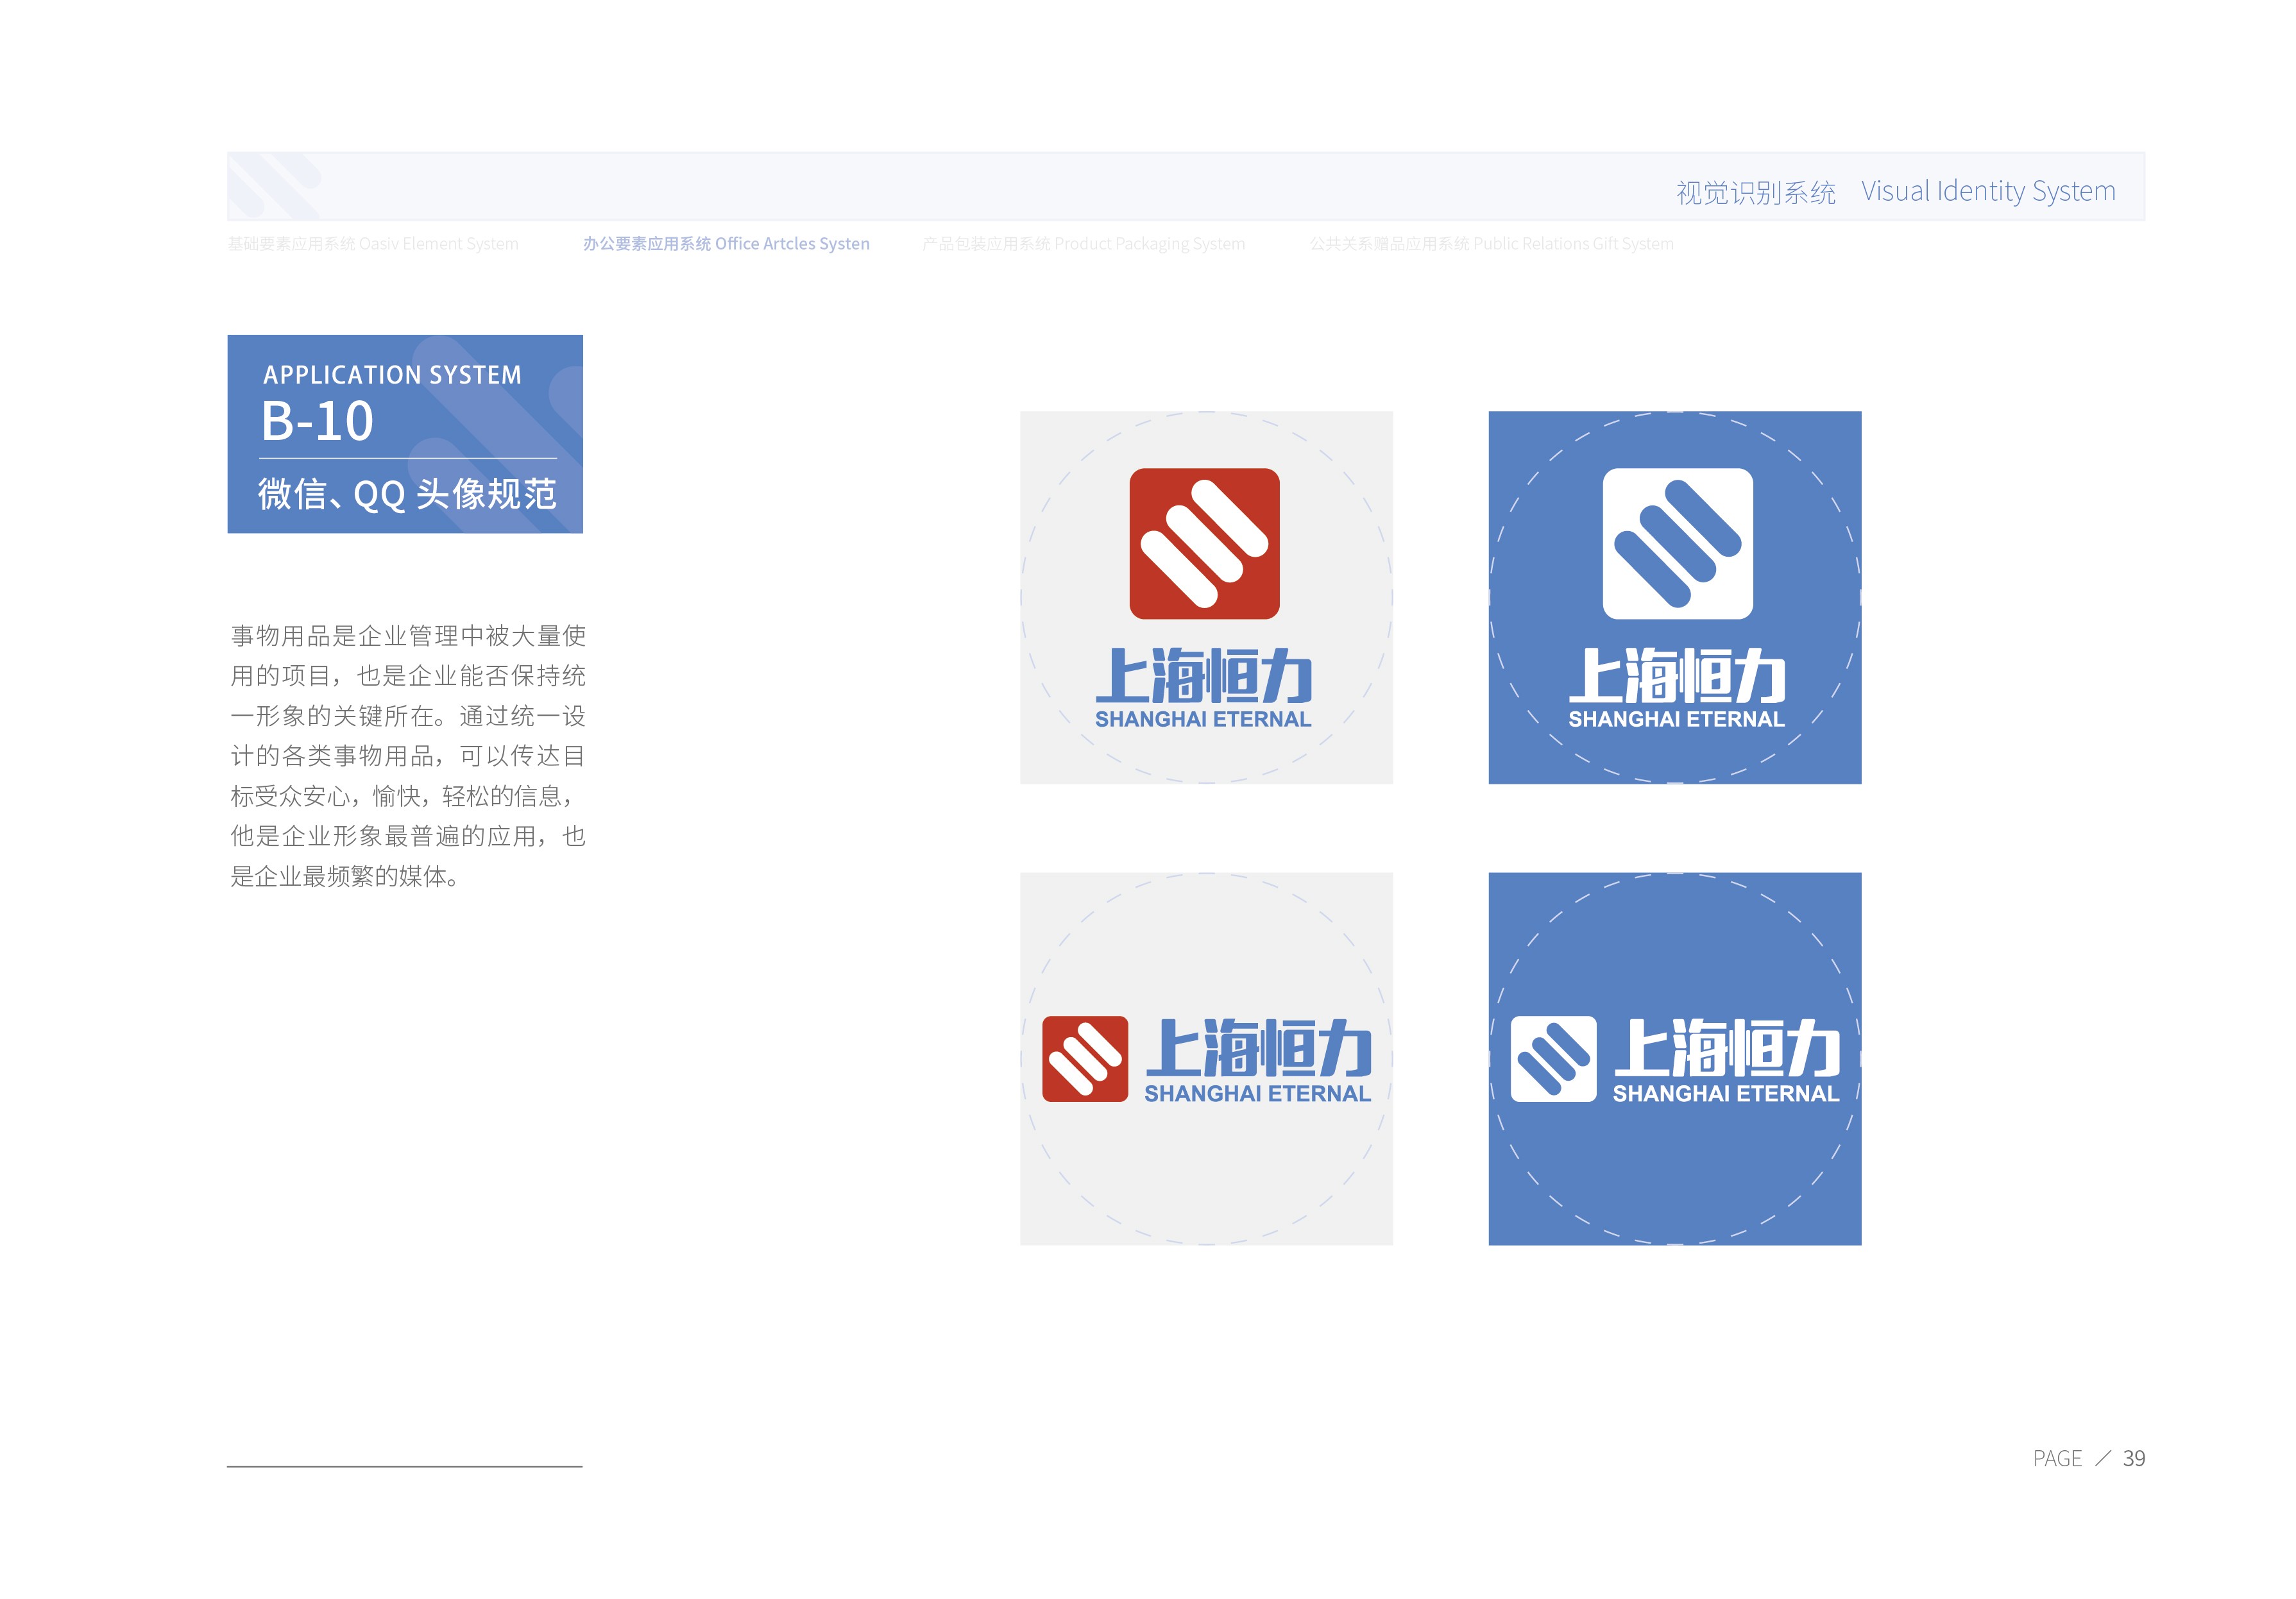Image resolution: width=2296 pixels, height=1599 pixels.
Task: Select the 办公要素应用系统 Office Artcles Systen tab
Action: 726,244
